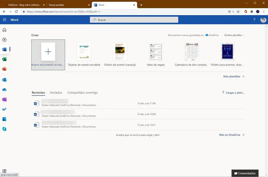Image resolution: width=268 pixels, height=177 pixels.
Task: Open Comentarios feedback button
Action: point(245,173)
